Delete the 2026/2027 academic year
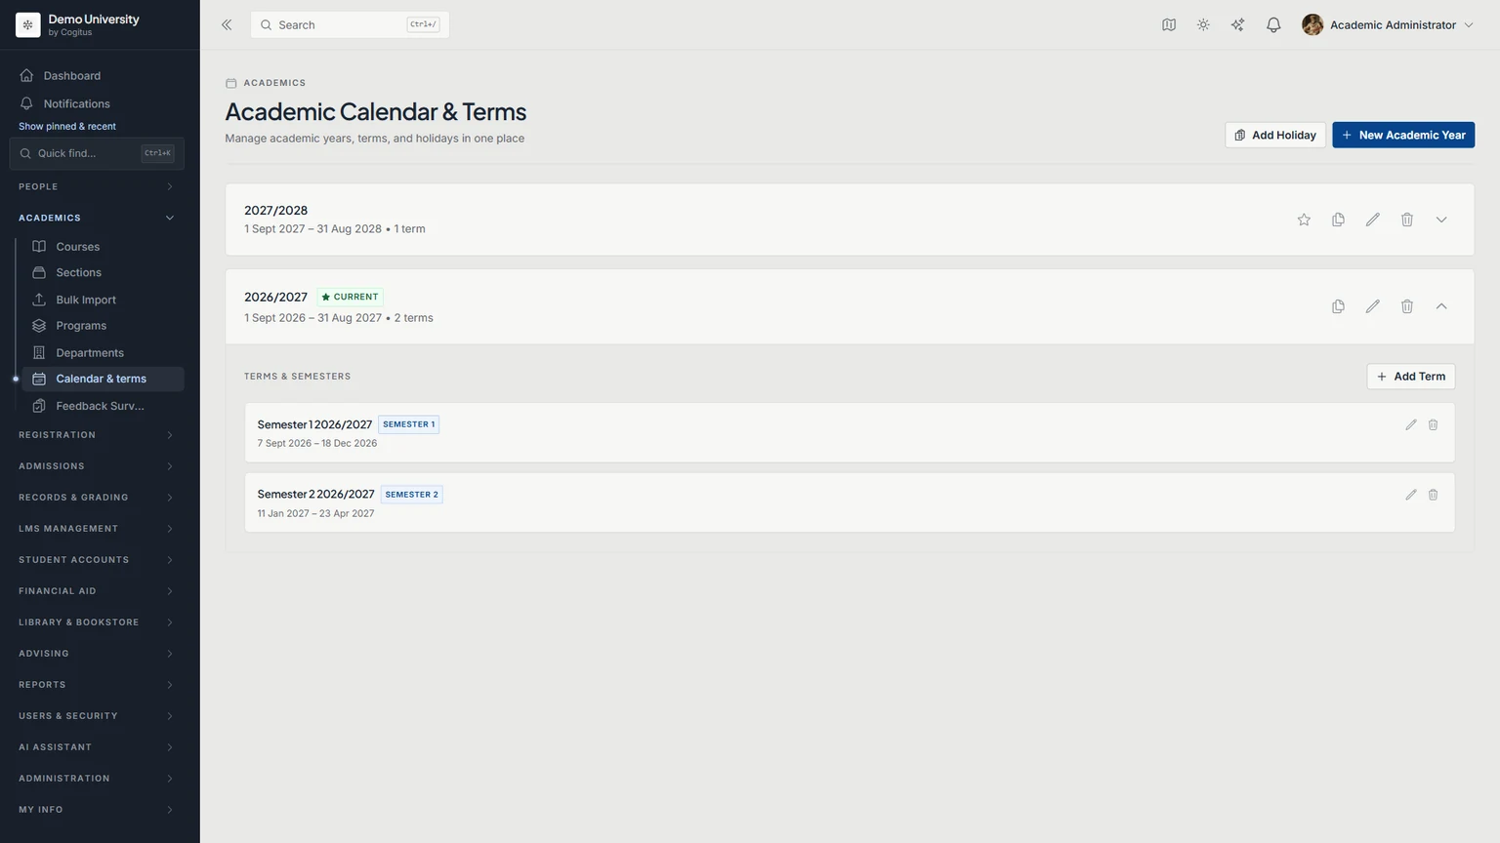This screenshot has width=1500, height=843. tap(1407, 306)
